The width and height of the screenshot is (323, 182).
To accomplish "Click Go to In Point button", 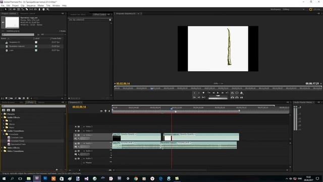I will 194,98.
